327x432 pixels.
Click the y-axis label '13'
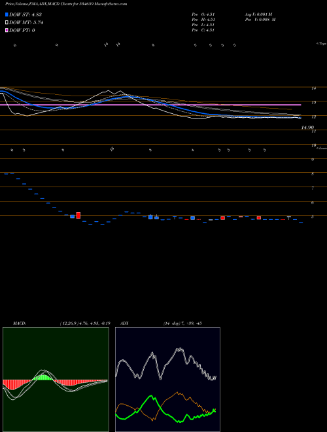pyautogui.click(x=313, y=103)
